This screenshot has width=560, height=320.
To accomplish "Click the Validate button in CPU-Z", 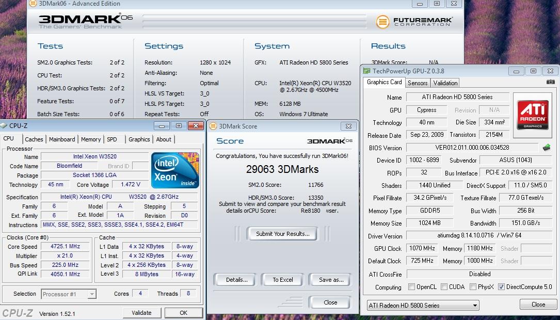I will point(142,312).
